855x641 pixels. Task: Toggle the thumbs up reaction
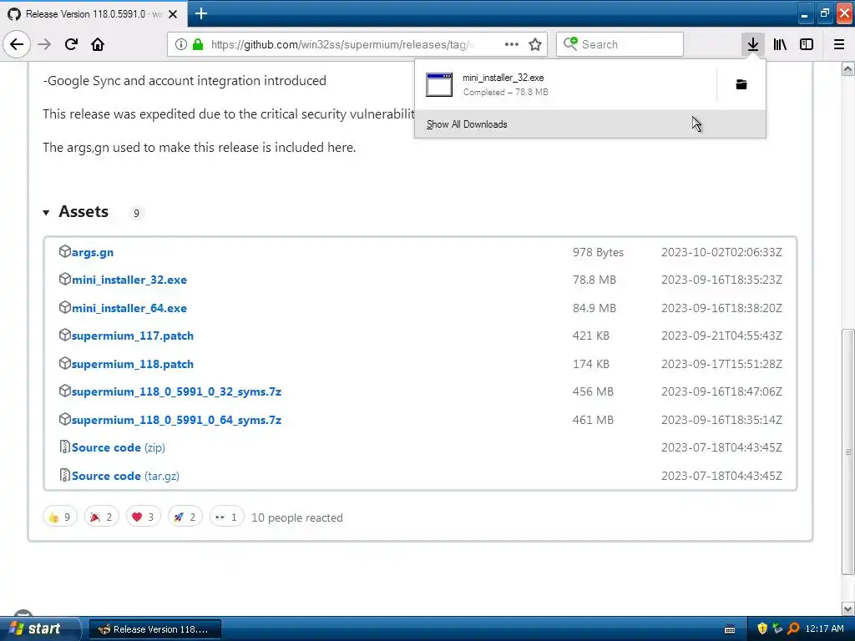click(x=60, y=517)
